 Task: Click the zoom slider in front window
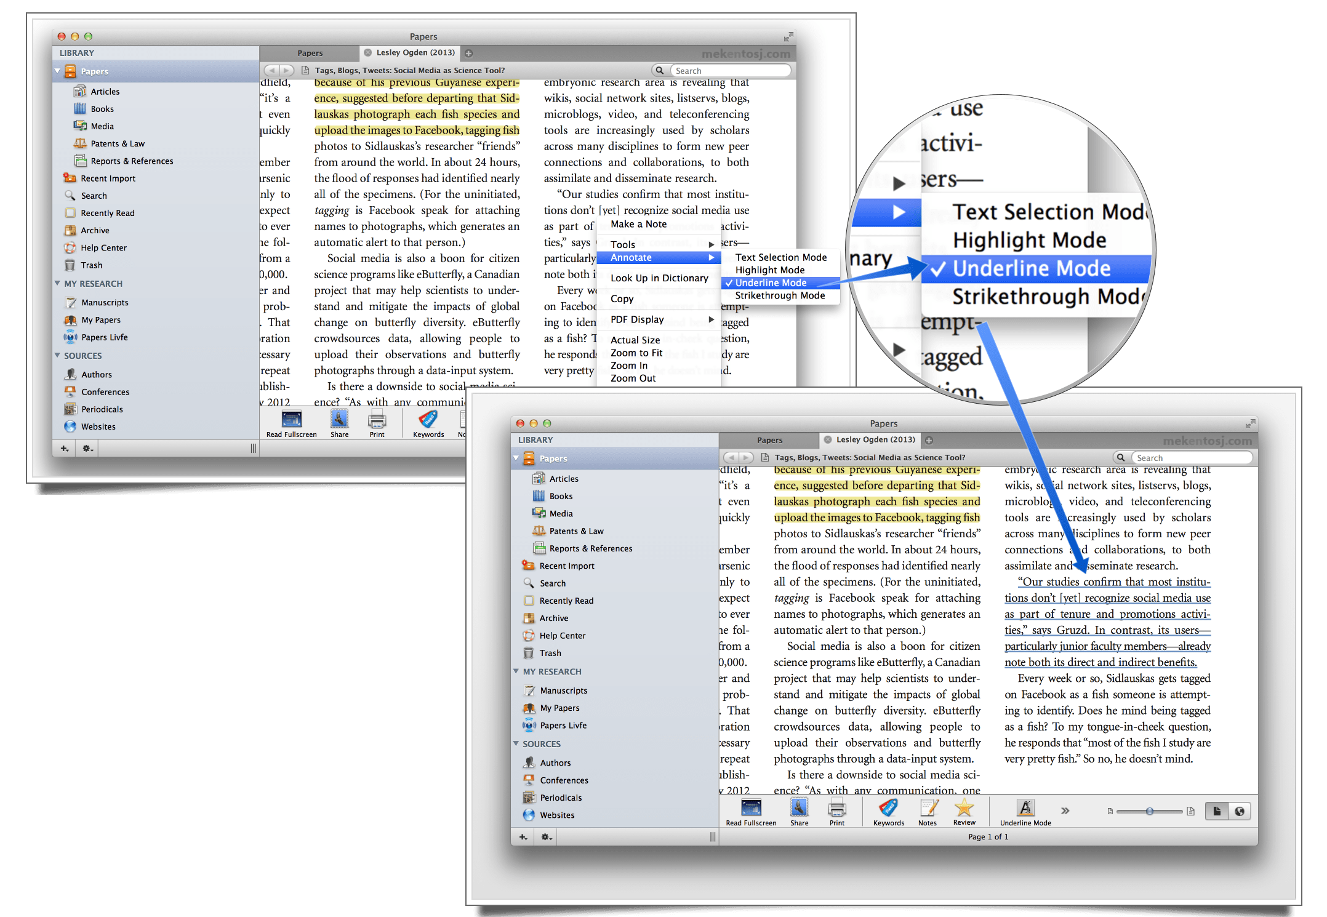click(x=1149, y=811)
